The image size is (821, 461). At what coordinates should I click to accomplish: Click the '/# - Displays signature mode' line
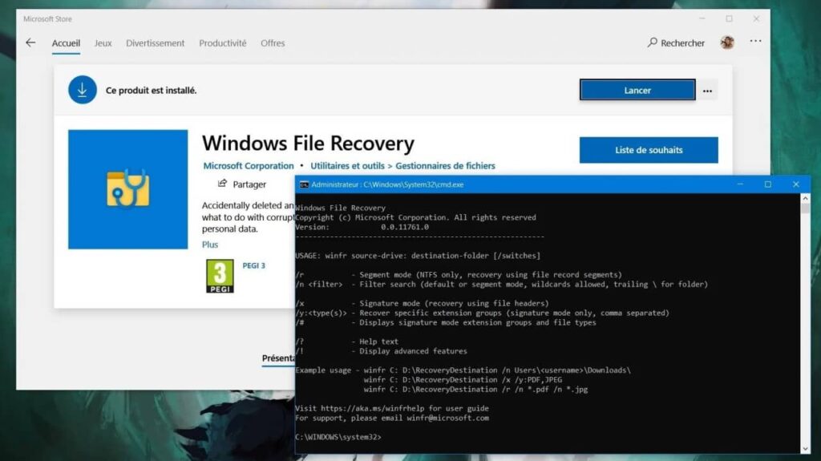click(446, 322)
